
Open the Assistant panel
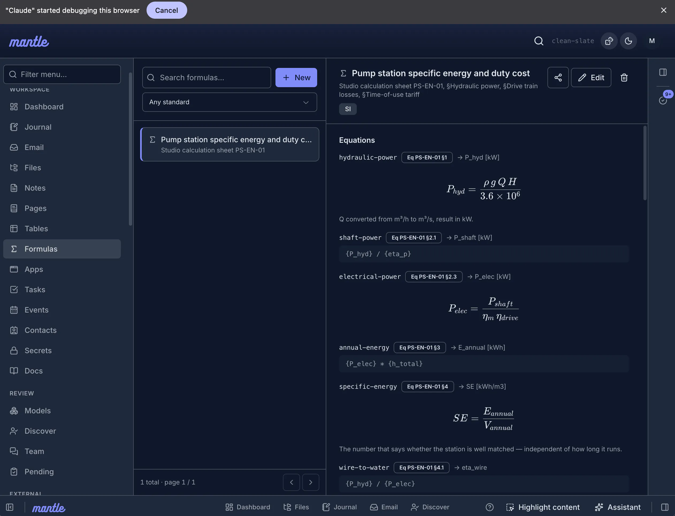[x=618, y=507]
